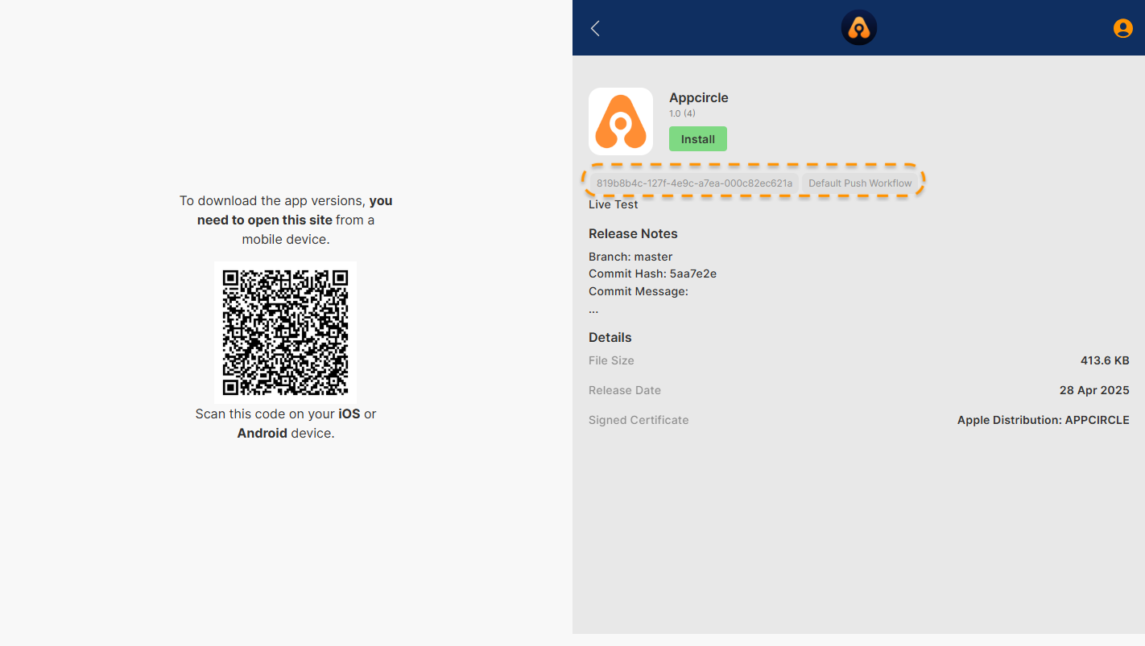Open the user profile icon
1145x646 pixels.
(1122, 28)
